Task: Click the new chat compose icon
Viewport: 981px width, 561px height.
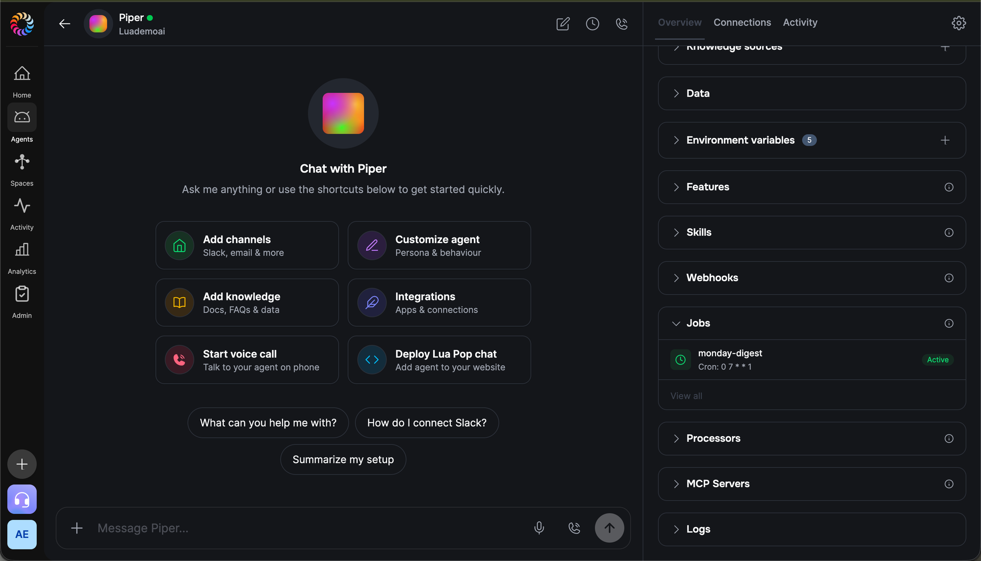Action: [563, 24]
